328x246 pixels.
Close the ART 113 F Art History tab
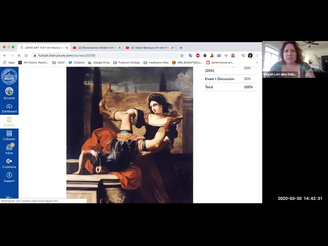pyautogui.click(x=67, y=48)
